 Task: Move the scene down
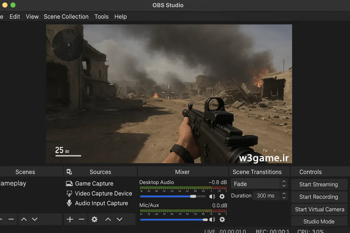pyautogui.click(x=35, y=219)
